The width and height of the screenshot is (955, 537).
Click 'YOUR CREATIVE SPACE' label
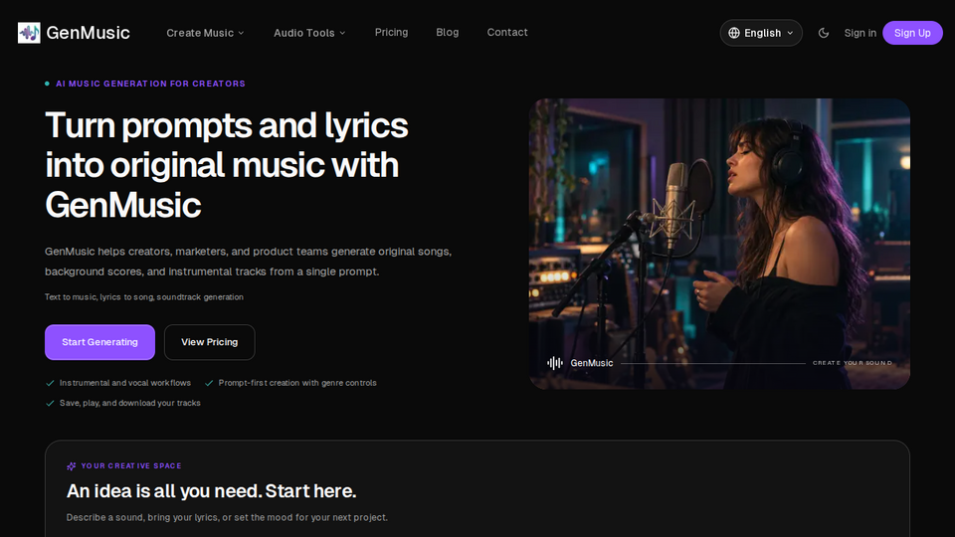click(x=131, y=465)
